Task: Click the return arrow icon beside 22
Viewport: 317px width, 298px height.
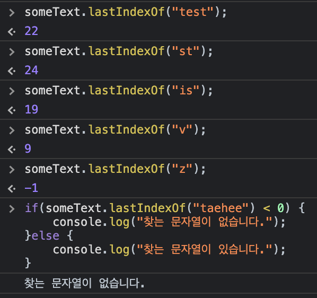Action: pyautogui.click(x=12, y=32)
